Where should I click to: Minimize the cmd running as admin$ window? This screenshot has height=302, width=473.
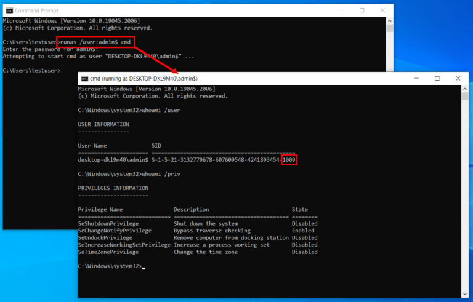point(416,78)
